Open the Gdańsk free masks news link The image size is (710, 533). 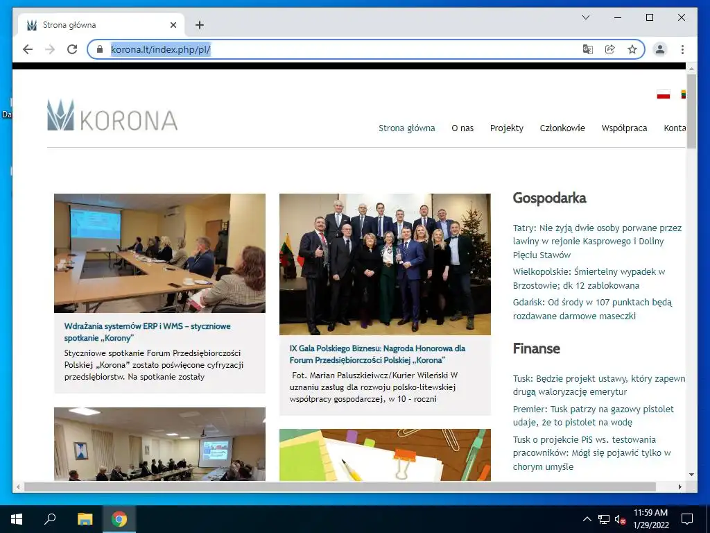pyautogui.click(x=592, y=309)
